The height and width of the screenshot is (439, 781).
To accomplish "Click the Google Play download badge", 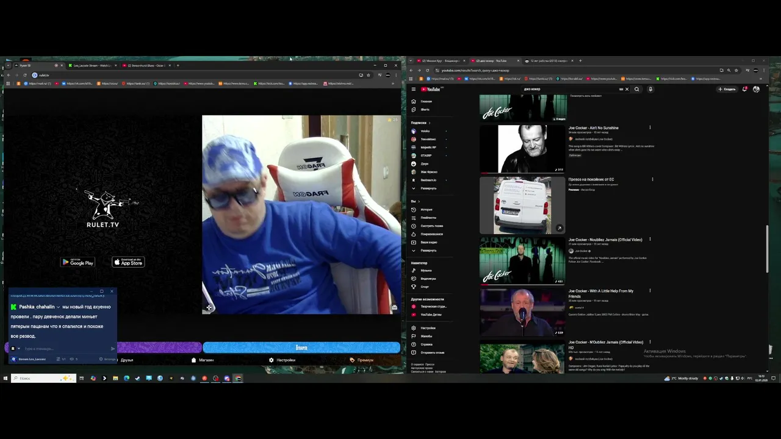I will 77,262.
